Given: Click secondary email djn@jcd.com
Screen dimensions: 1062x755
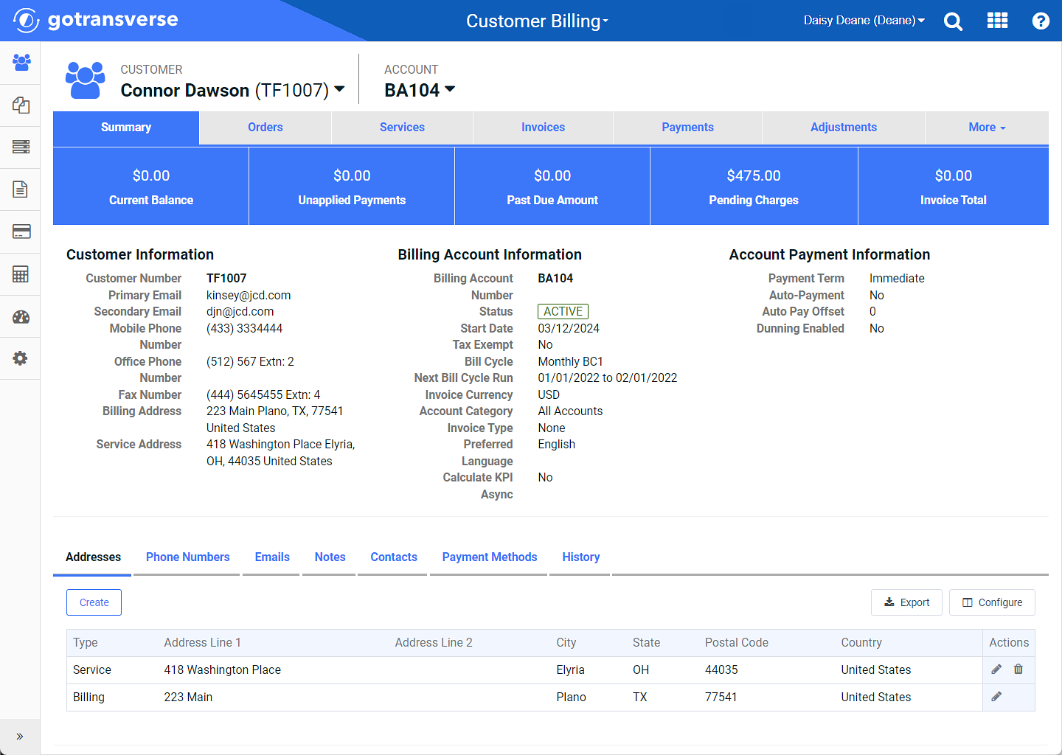Looking at the screenshot, I should (240, 312).
